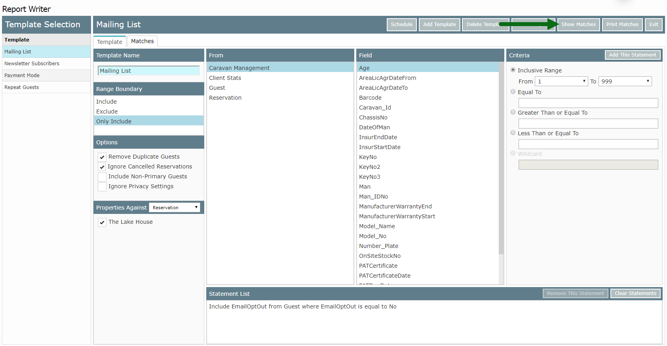Click Remove This Statement button
Screen dimensions: 667x346
[x=576, y=293]
